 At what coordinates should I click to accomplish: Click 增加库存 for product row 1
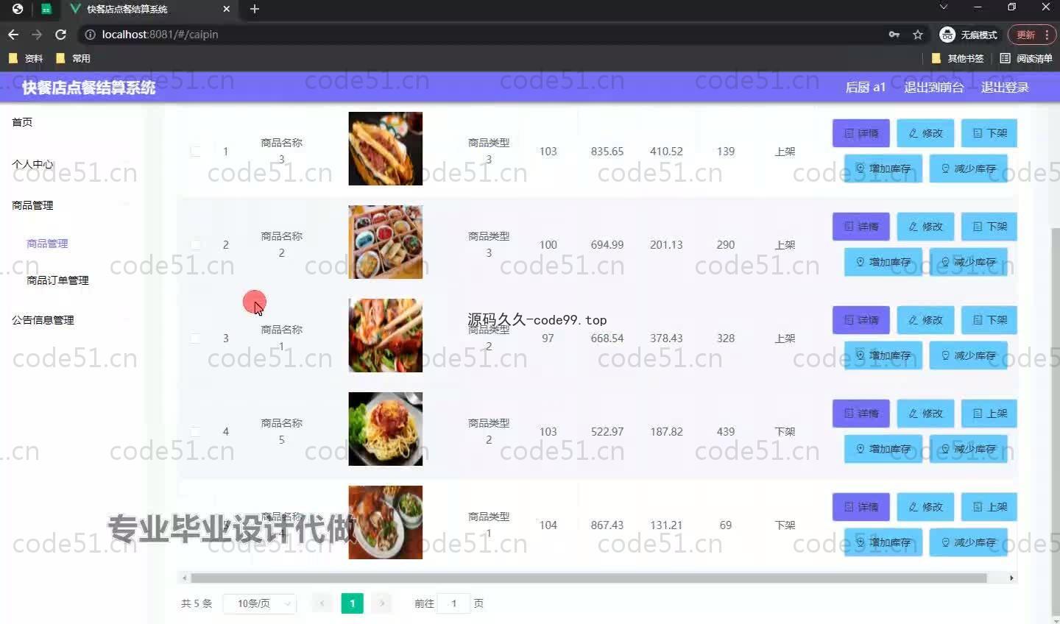(x=883, y=169)
